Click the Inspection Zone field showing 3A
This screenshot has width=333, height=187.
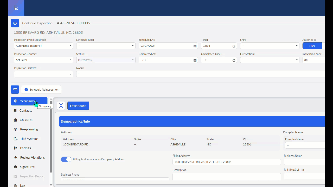[x=314, y=60]
